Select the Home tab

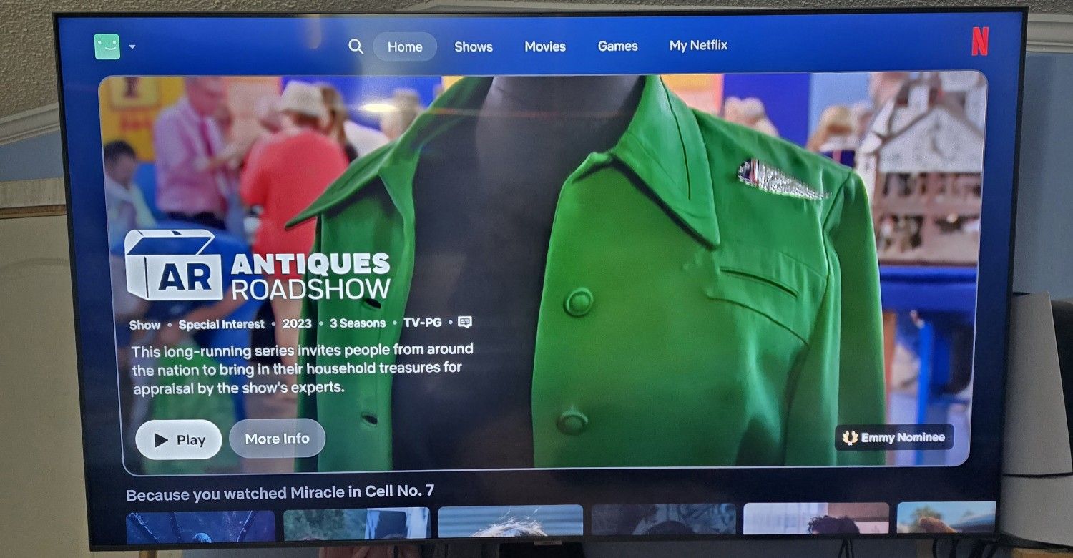pyautogui.click(x=405, y=46)
